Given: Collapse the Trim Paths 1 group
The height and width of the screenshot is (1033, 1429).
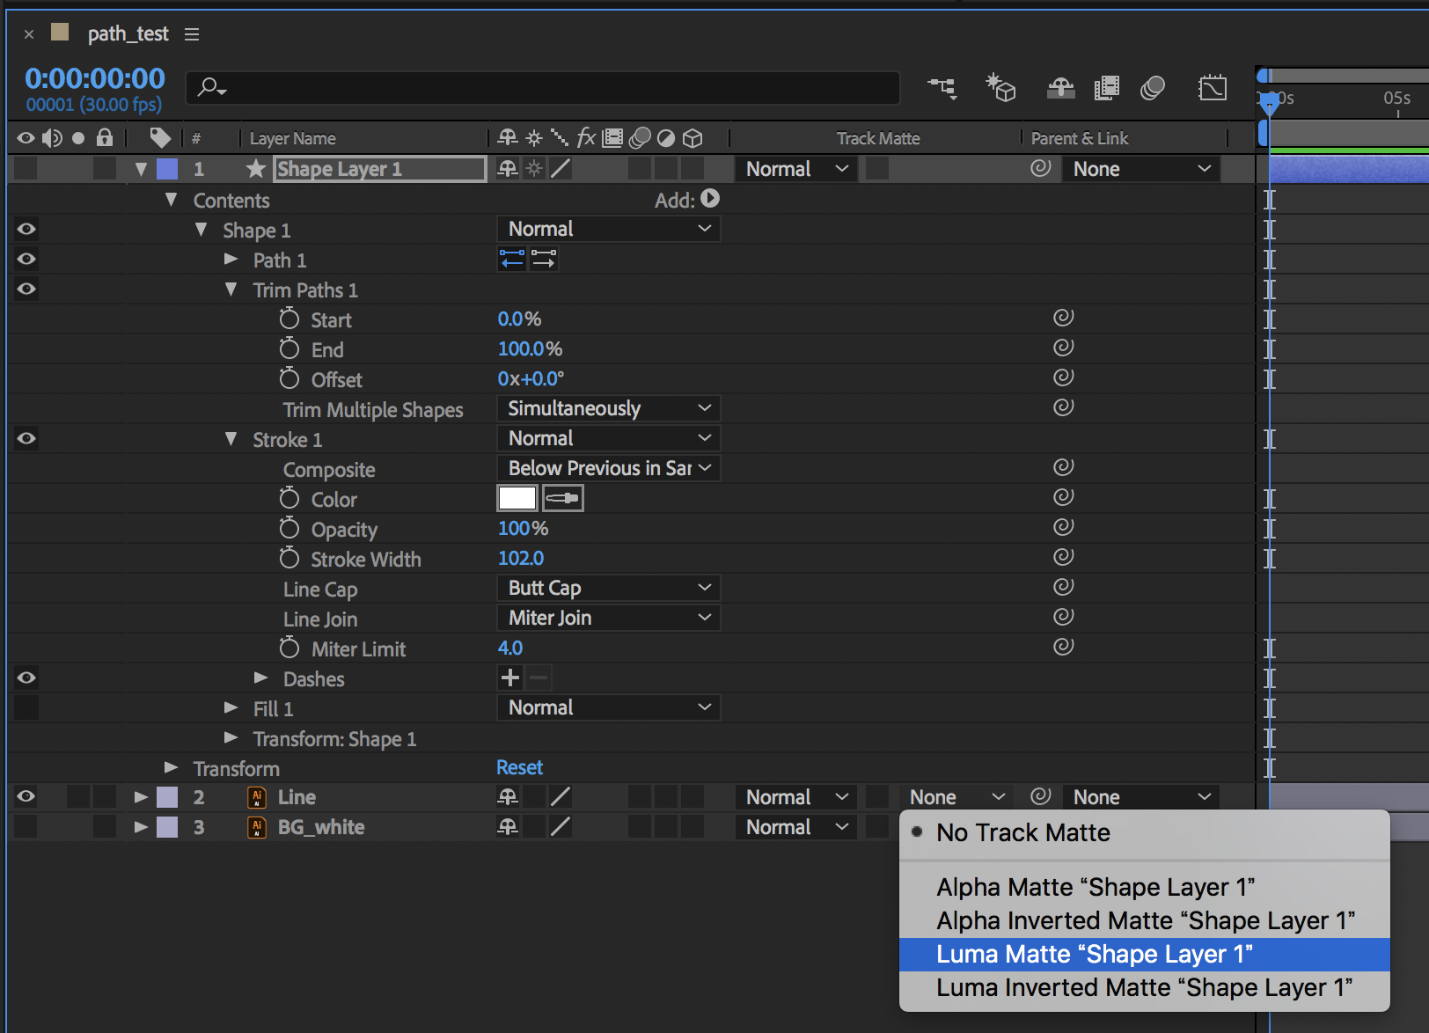Looking at the screenshot, I should tap(231, 289).
